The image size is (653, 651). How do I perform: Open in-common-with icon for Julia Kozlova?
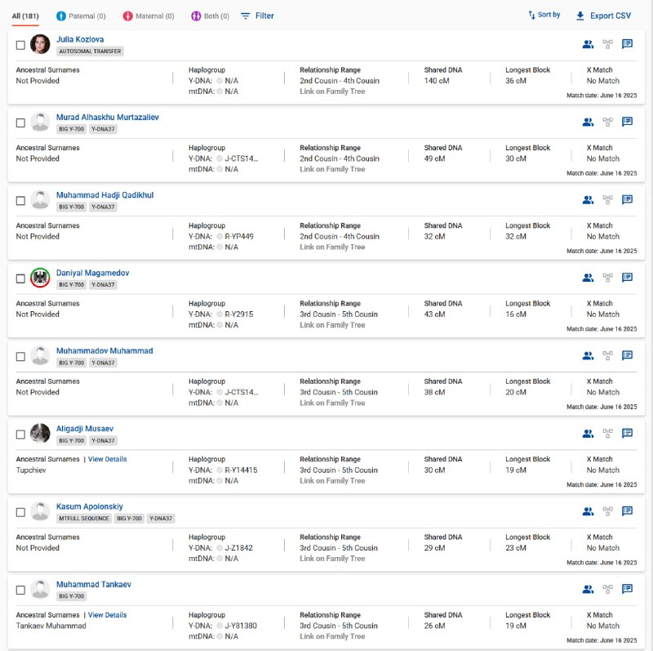click(x=588, y=44)
